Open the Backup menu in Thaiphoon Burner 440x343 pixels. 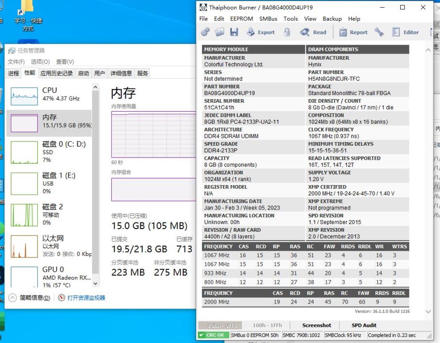[x=332, y=19]
